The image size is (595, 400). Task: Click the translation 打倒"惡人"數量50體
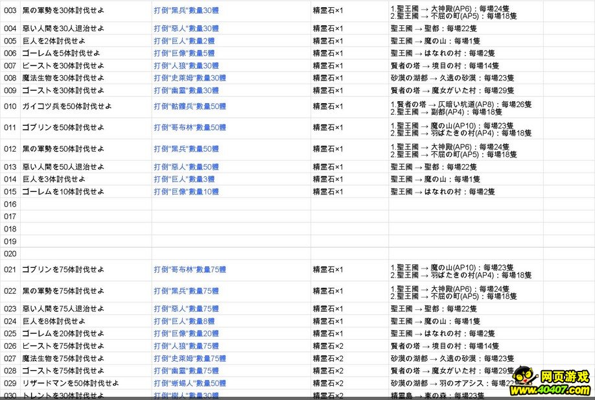click(186, 167)
